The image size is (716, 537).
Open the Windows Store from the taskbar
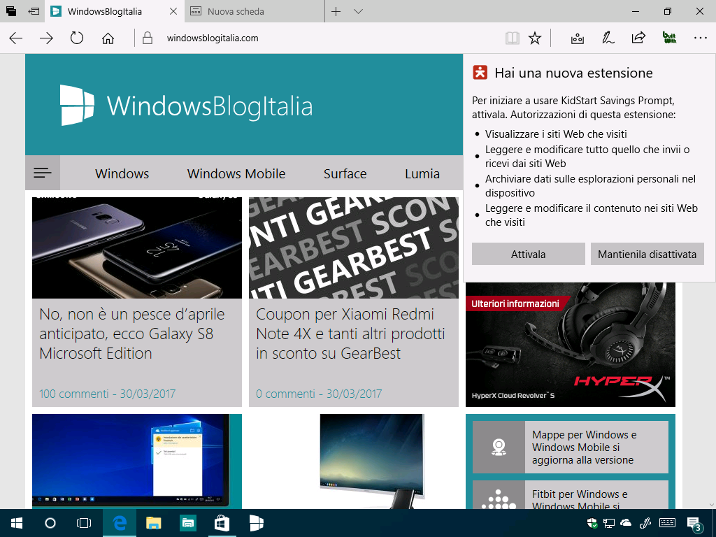click(x=222, y=523)
